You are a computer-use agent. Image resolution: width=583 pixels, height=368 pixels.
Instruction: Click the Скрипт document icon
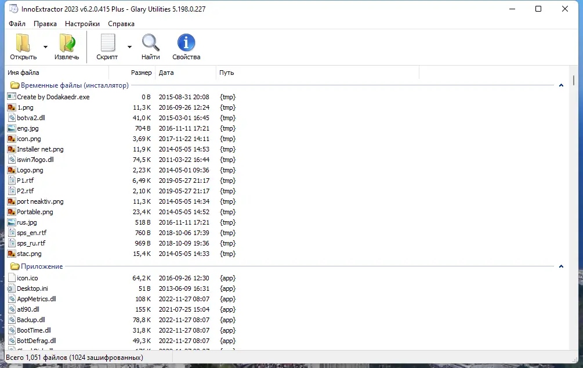point(107,43)
